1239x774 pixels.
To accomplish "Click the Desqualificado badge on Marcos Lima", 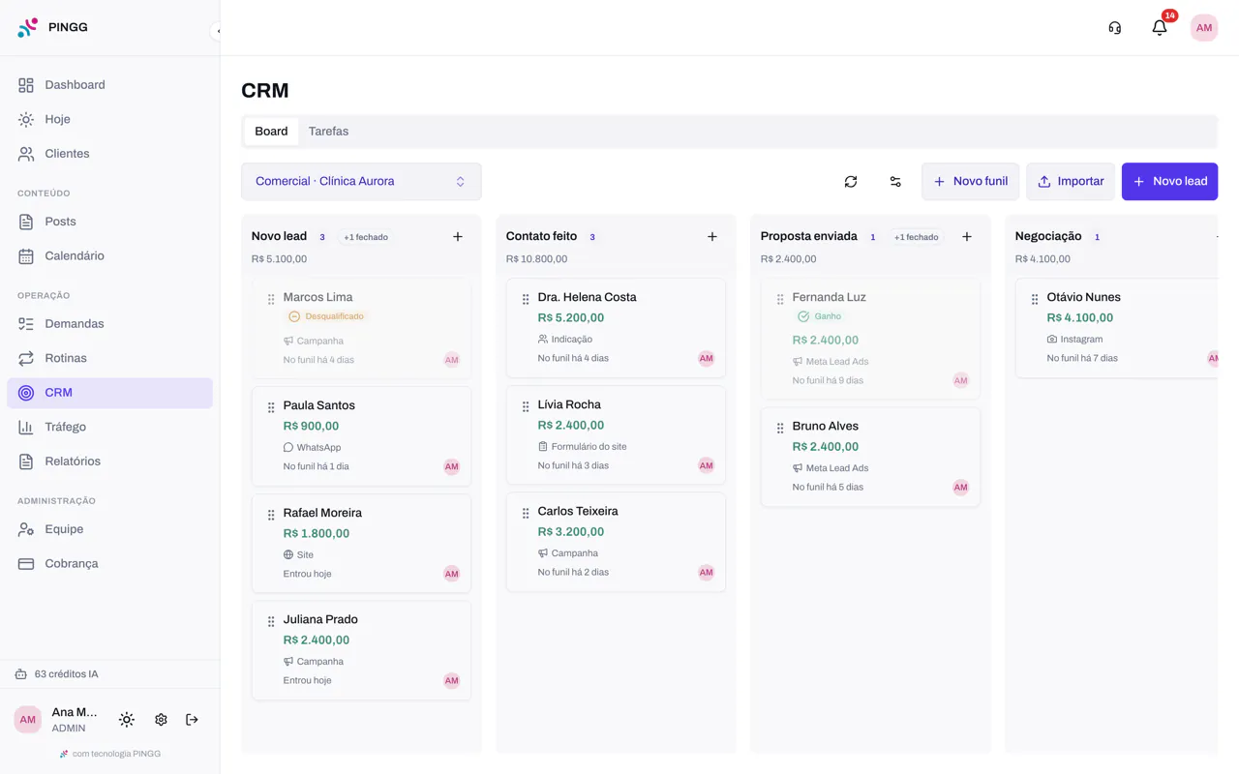I will (326, 316).
